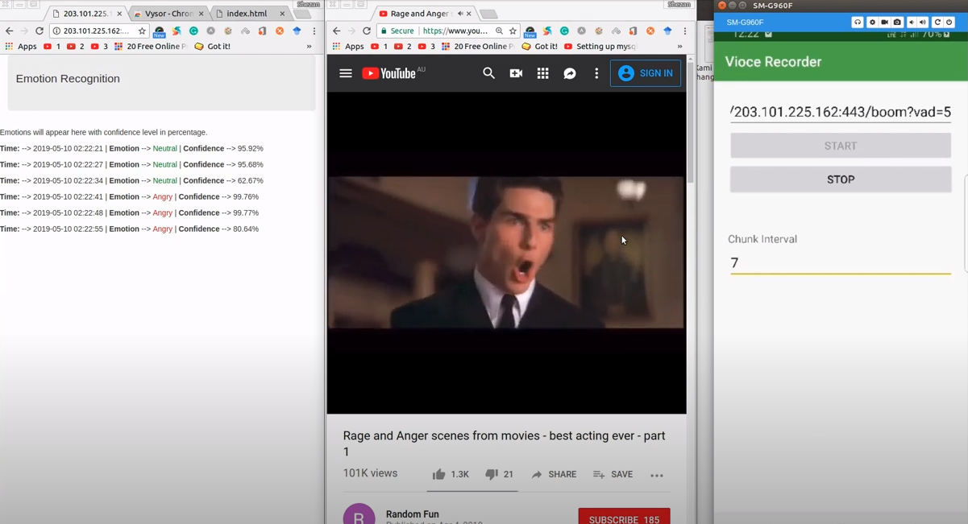This screenshot has width=968, height=524.
Task: Click the YouTube SIGN IN button
Action: (645, 73)
